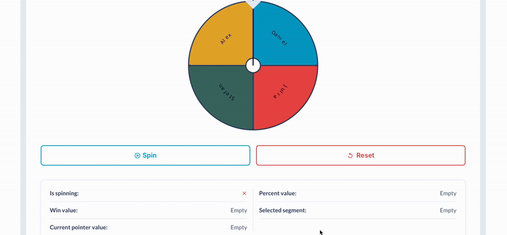Click the Win value row label

click(64, 210)
